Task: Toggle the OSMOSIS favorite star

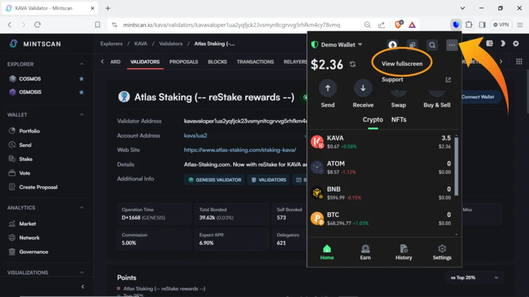Action: click(81, 92)
